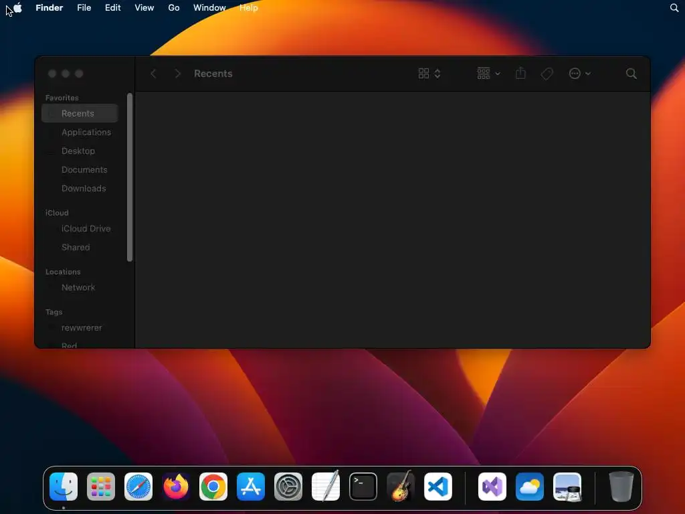
Task: Open the Weather app in Dock
Action: click(x=530, y=487)
